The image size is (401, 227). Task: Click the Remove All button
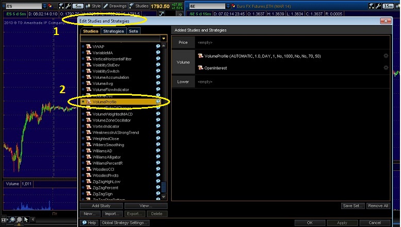(378, 206)
